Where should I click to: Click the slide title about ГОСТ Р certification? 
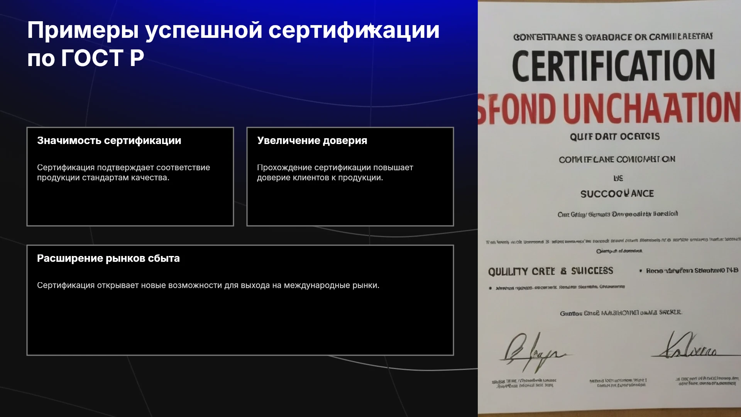click(233, 44)
